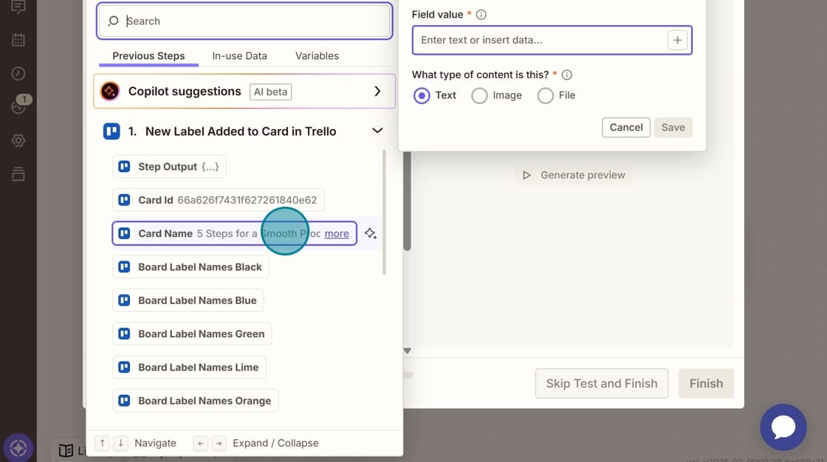Click the more link on Card Name
Viewport: 827px width, 462px height.
pyautogui.click(x=337, y=234)
